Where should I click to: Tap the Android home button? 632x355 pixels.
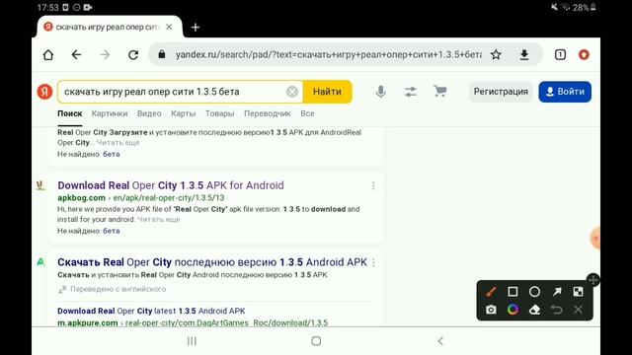(316, 341)
